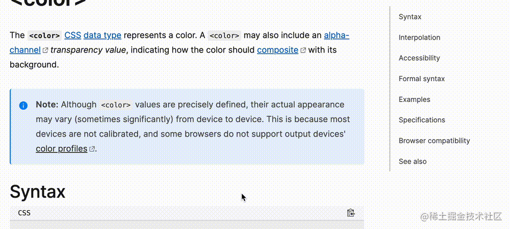Click the Syntax section heading
The width and height of the screenshot is (510, 229).
point(37,192)
